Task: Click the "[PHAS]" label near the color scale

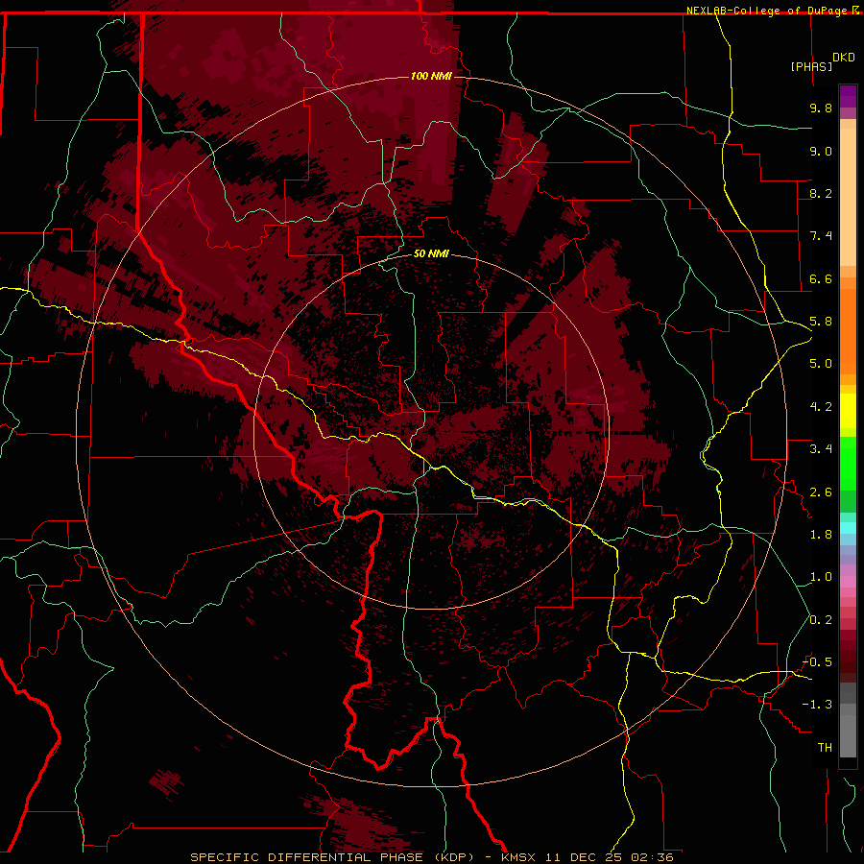Action: coord(811,66)
